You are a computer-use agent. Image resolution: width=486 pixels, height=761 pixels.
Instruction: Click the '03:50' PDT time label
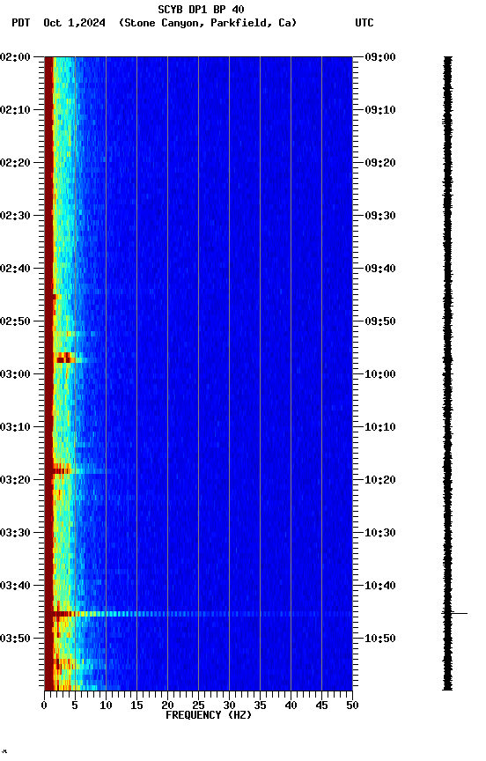coord(15,639)
